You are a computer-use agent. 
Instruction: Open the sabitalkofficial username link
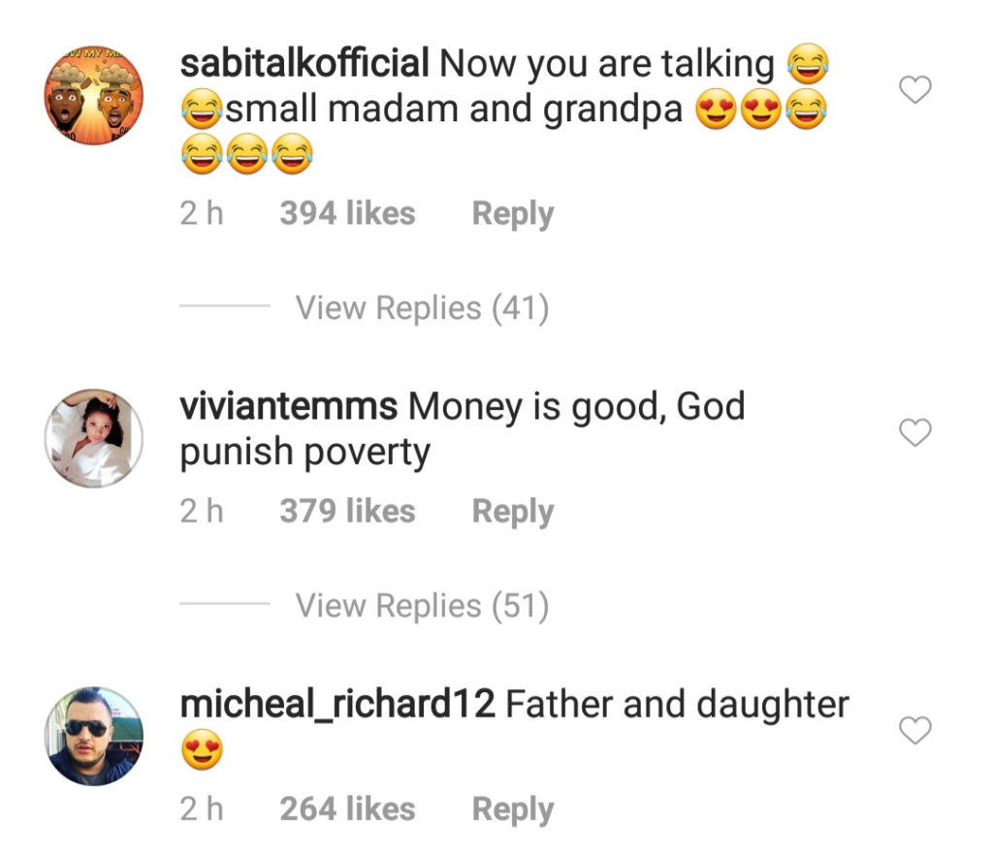click(x=304, y=63)
